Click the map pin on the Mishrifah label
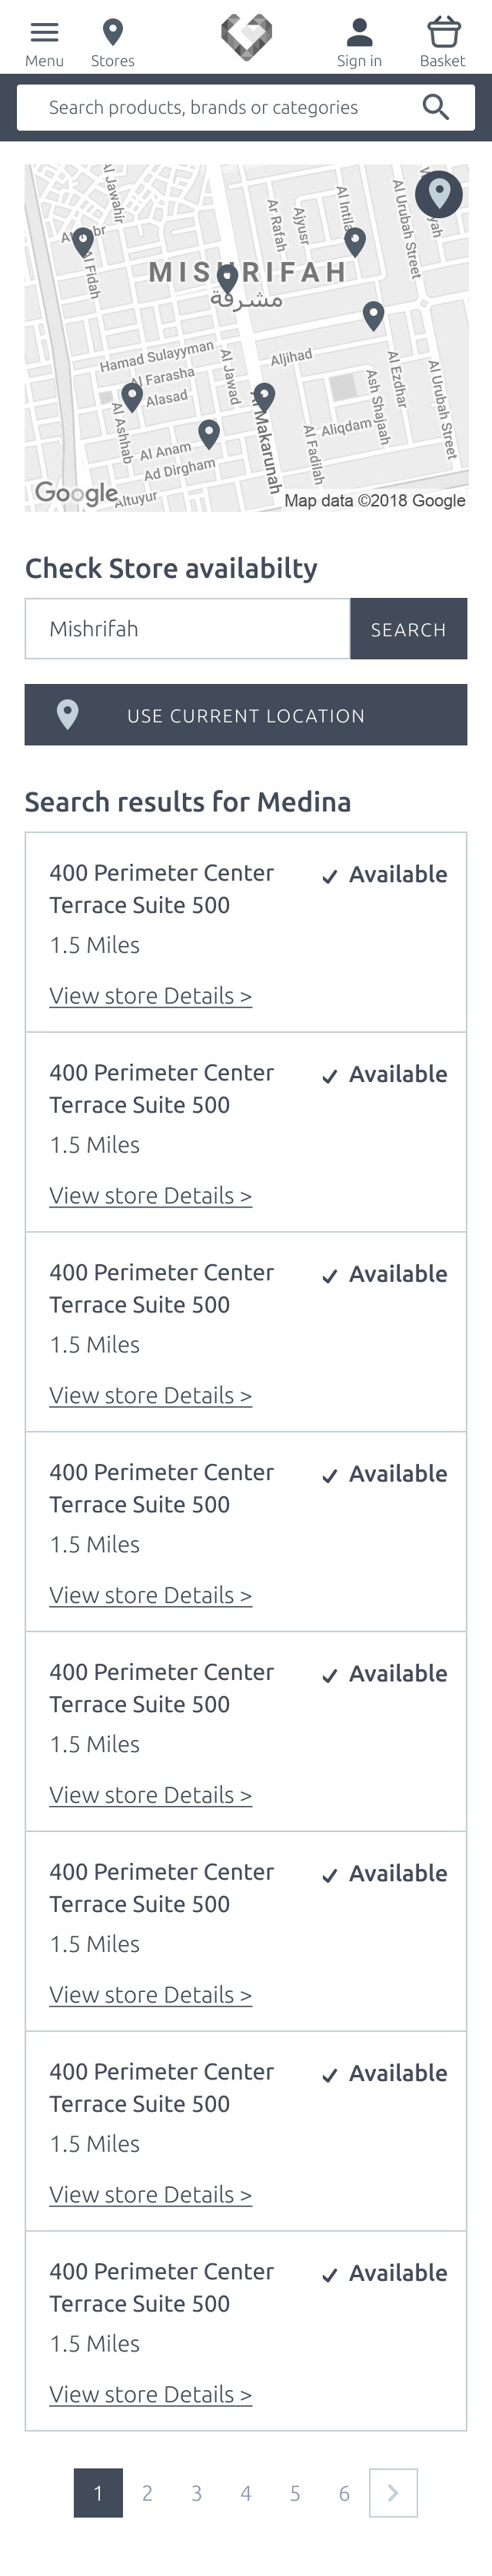 click(x=227, y=278)
